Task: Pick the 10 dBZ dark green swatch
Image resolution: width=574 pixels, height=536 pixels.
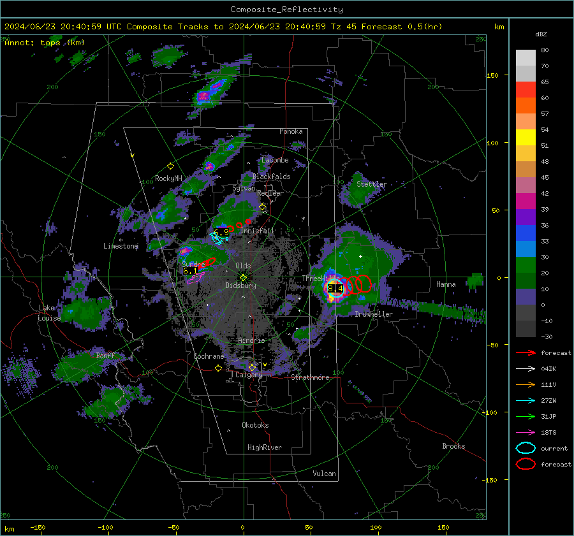Action: [526, 281]
